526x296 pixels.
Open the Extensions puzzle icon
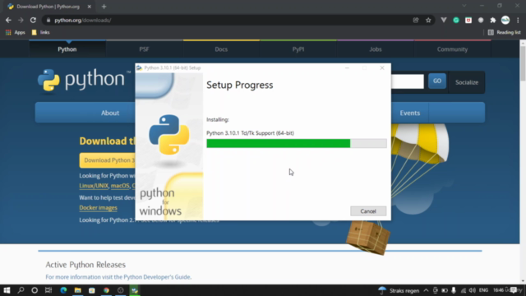pyautogui.click(x=493, y=21)
